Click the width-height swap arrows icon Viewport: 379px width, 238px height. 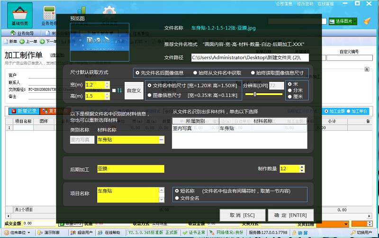(x=119, y=90)
